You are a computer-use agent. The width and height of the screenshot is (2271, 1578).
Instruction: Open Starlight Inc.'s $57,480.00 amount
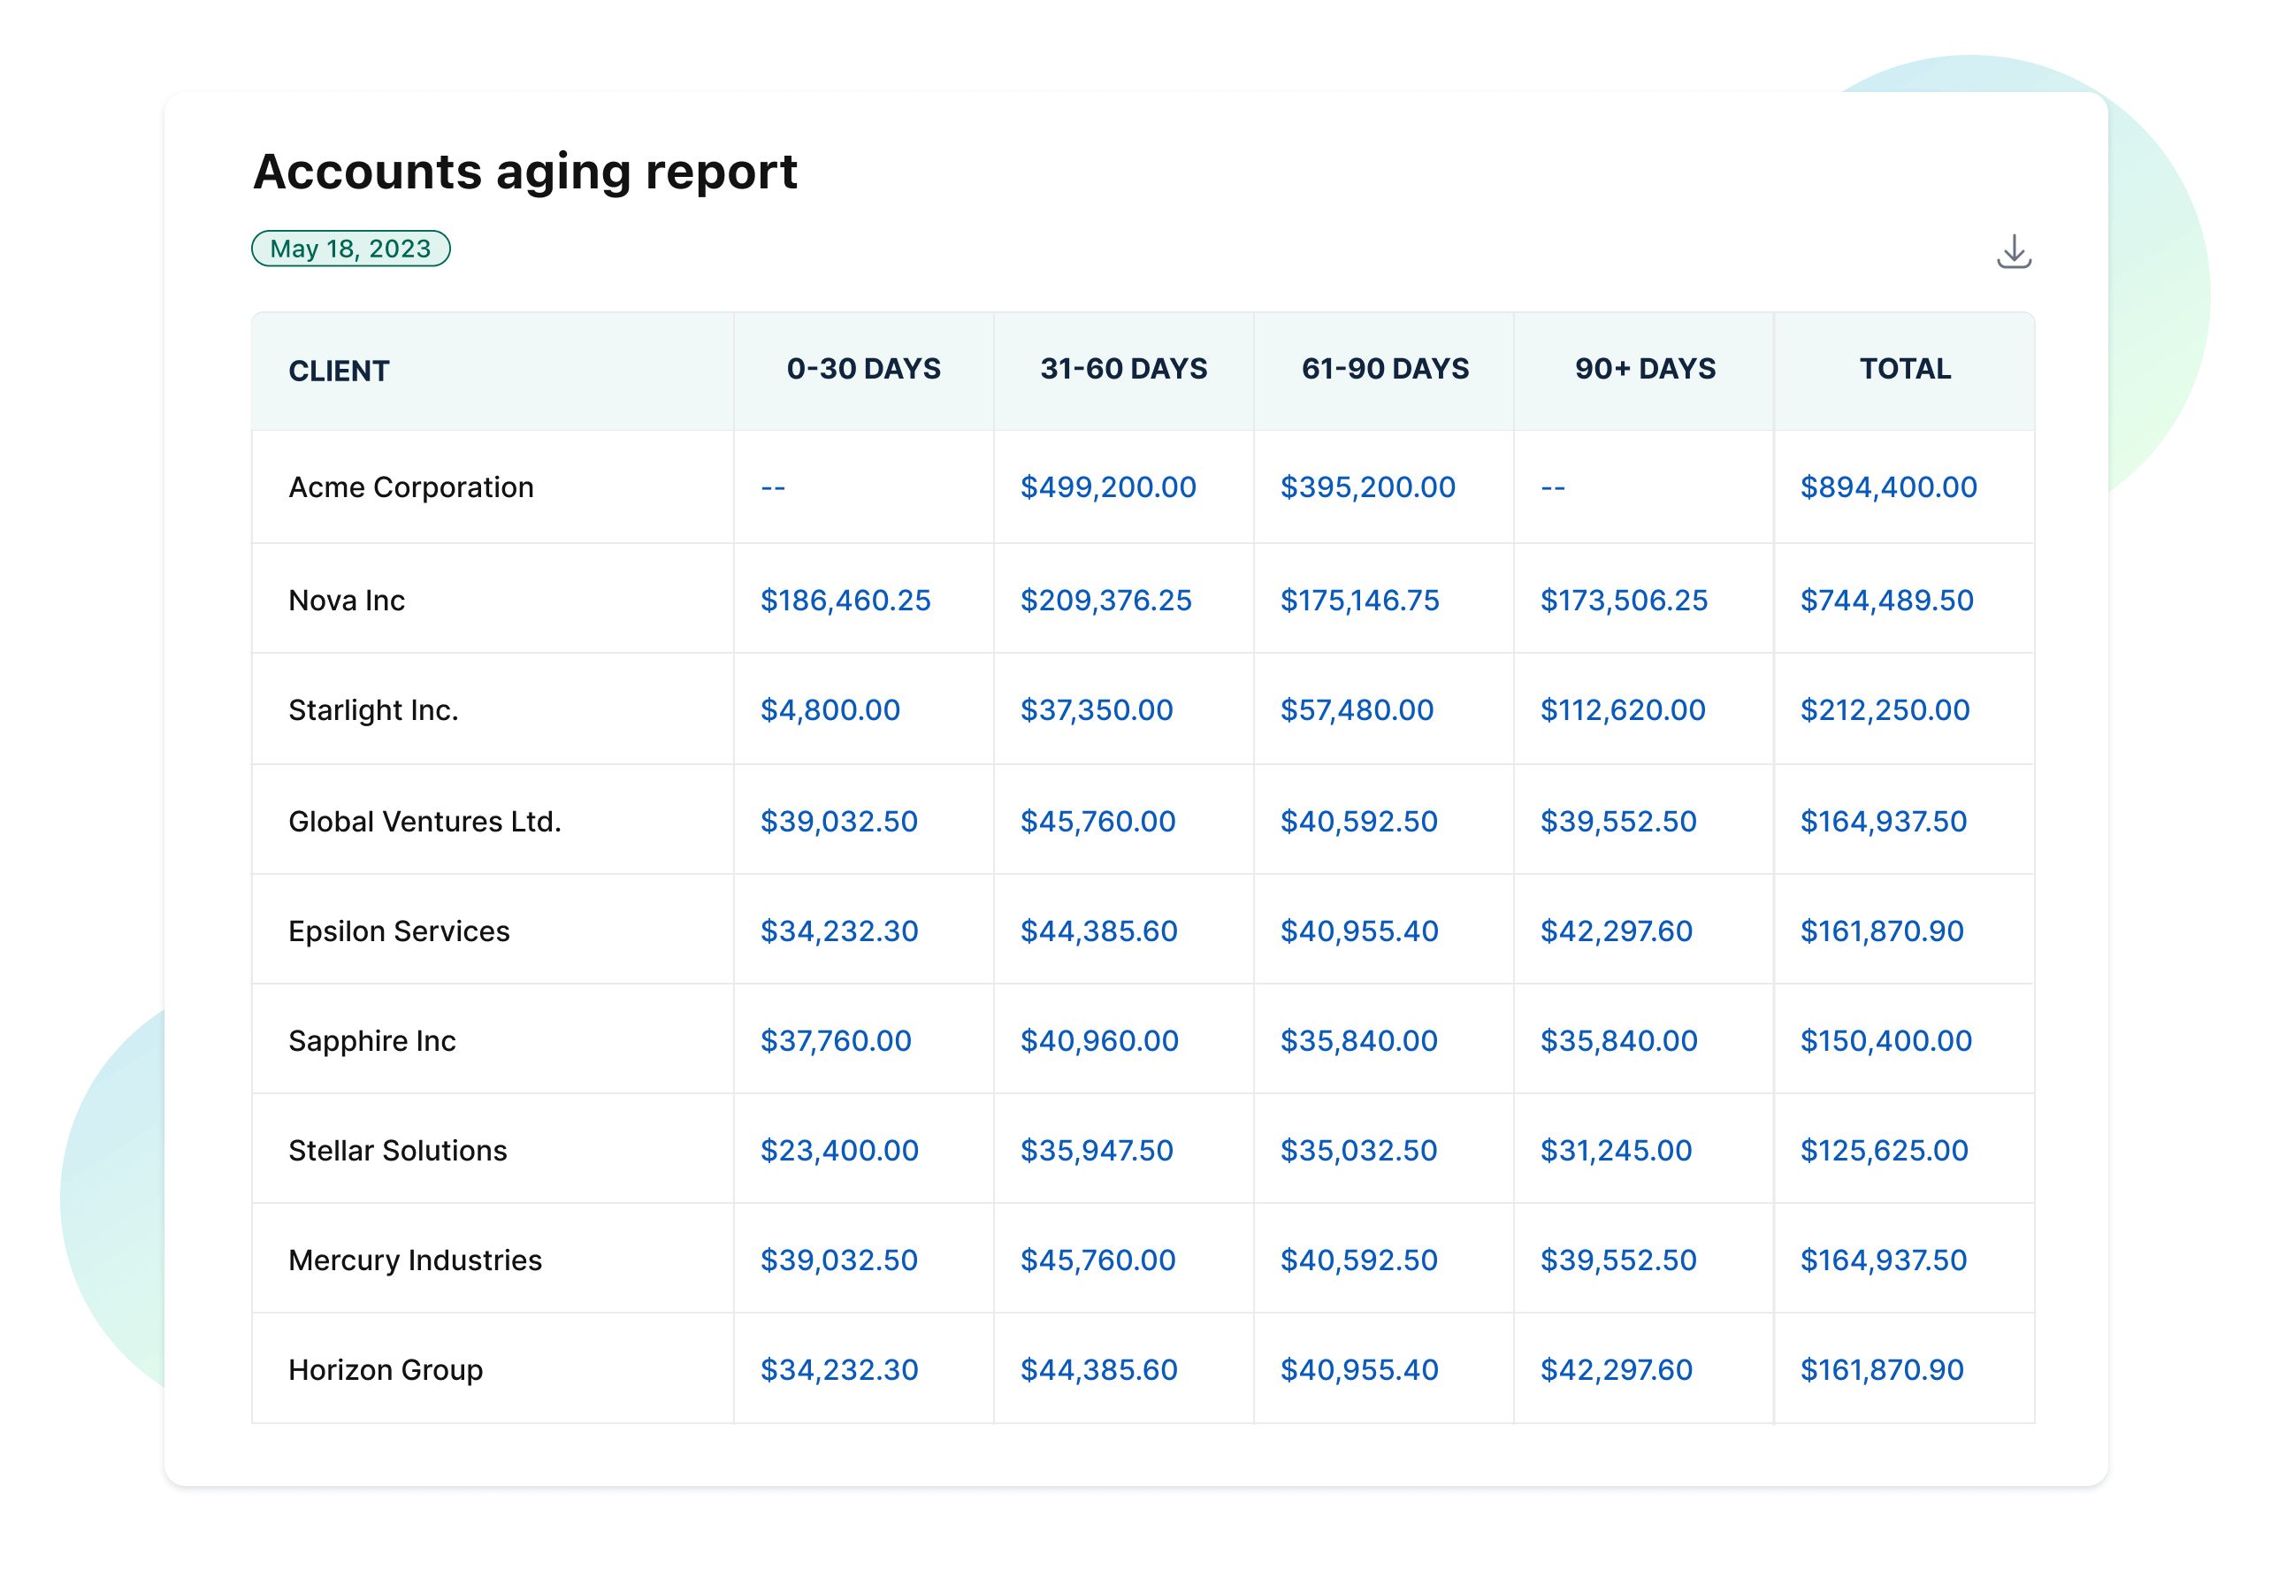point(1356,710)
